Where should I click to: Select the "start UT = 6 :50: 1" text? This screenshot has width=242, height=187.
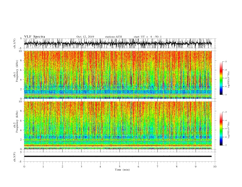point(148,37)
